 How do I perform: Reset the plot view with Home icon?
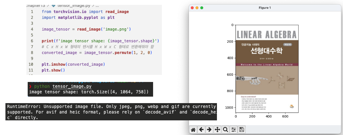point(193,130)
